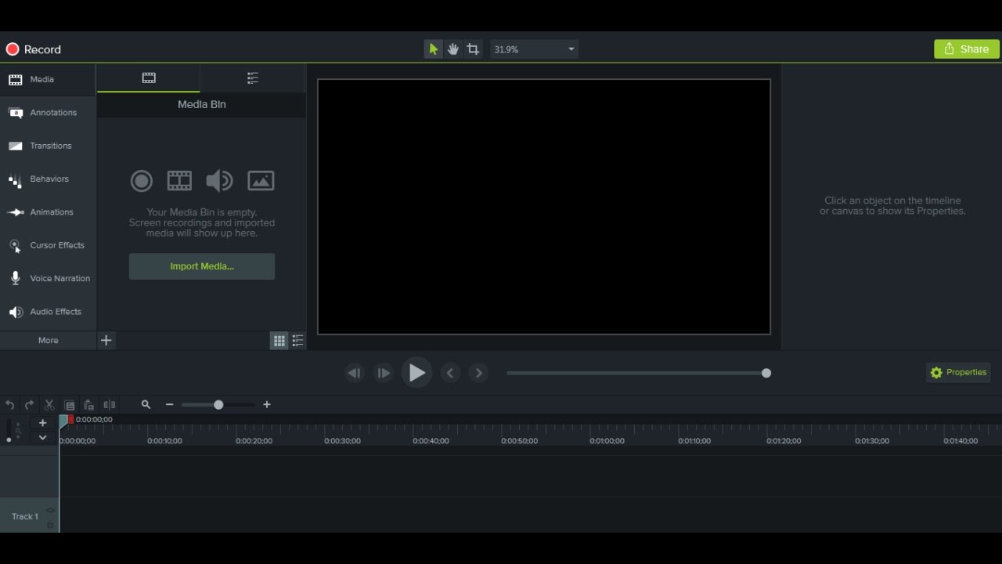Select the hand Pan tool
1002x564 pixels.
pos(452,49)
